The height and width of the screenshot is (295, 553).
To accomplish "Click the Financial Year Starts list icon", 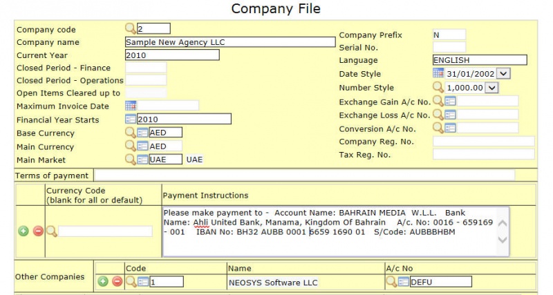I will coord(131,119).
